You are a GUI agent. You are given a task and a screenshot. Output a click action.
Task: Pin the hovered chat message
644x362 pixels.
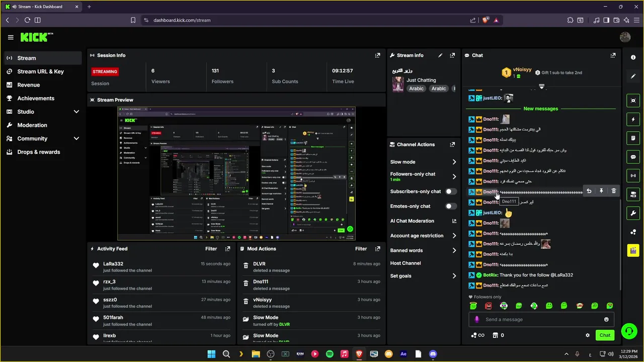click(601, 191)
